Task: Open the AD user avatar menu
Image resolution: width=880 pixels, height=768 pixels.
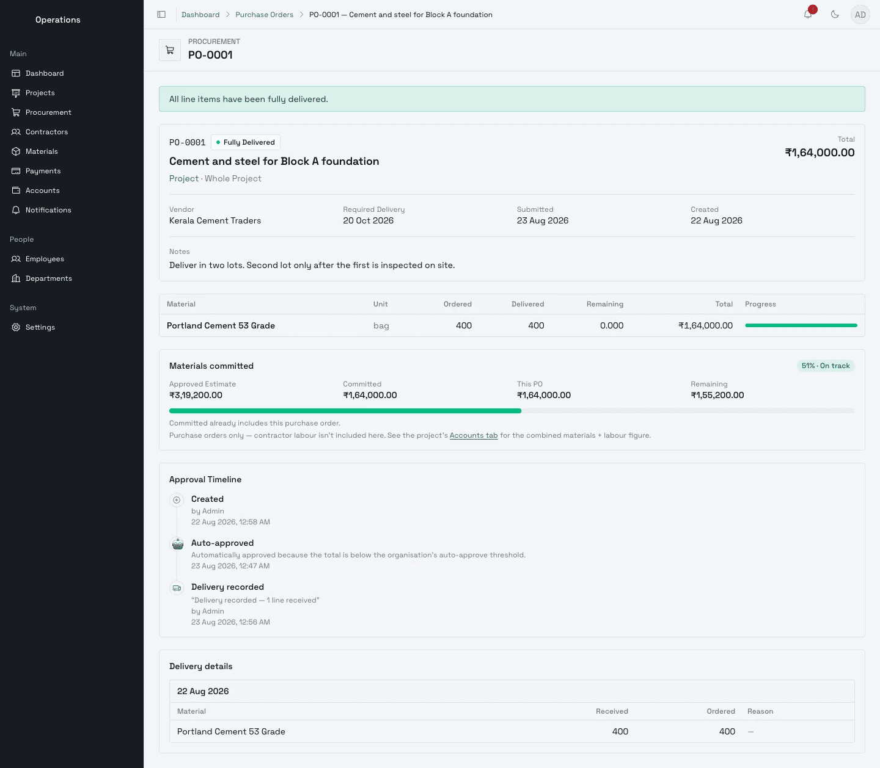Action: coord(860,15)
